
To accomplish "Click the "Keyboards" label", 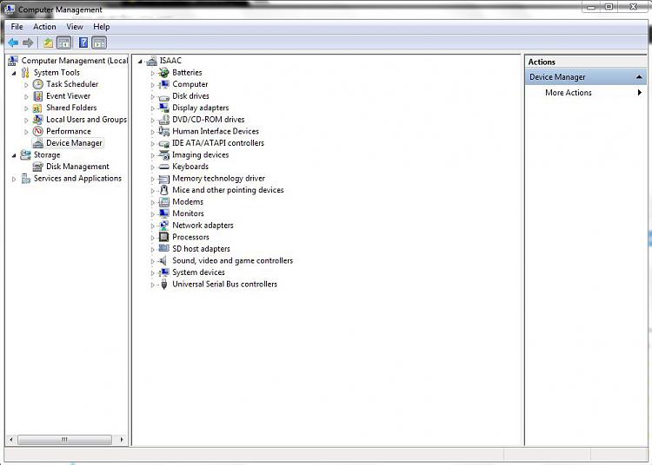I will [x=190, y=167].
